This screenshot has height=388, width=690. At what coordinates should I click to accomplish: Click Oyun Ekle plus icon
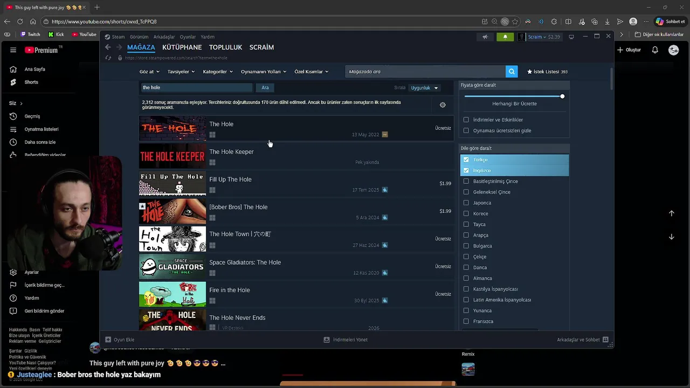(x=108, y=339)
